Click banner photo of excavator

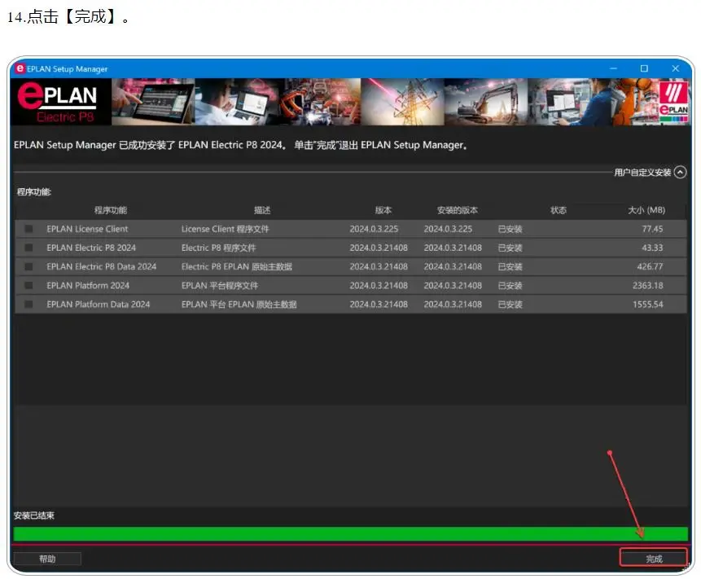coord(486,102)
